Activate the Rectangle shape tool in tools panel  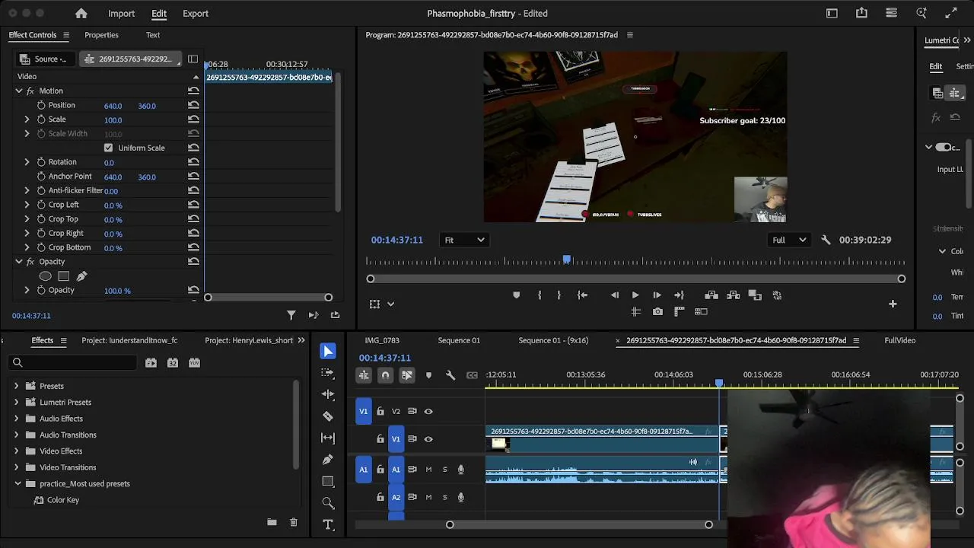pos(328,481)
